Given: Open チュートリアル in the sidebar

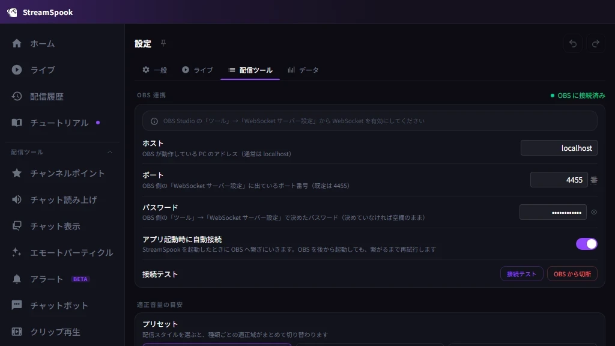Looking at the screenshot, I should coord(62,123).
